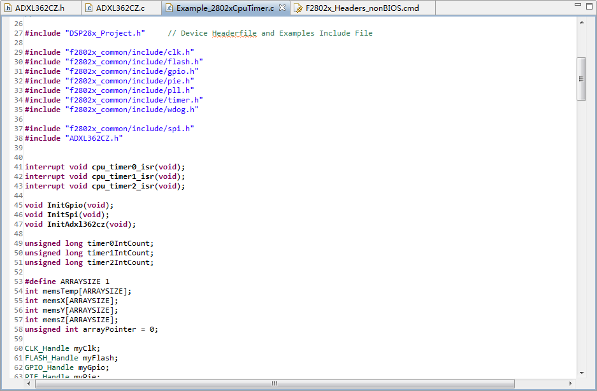Click the vertical scrollbar up arrow
597x391 pixels.
tap(581, 22)
